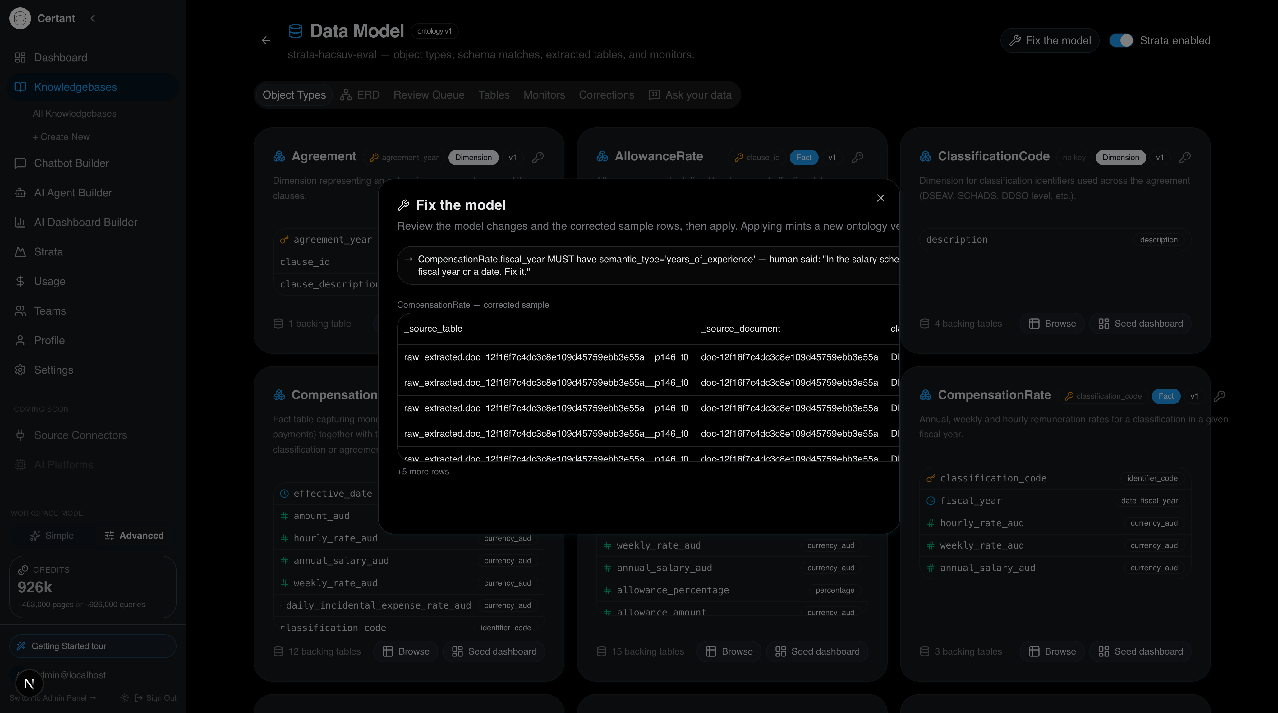The height and width of the screenshot is (713, 1278).
Task: Open Teams people icon
Action: coord(20,310)
